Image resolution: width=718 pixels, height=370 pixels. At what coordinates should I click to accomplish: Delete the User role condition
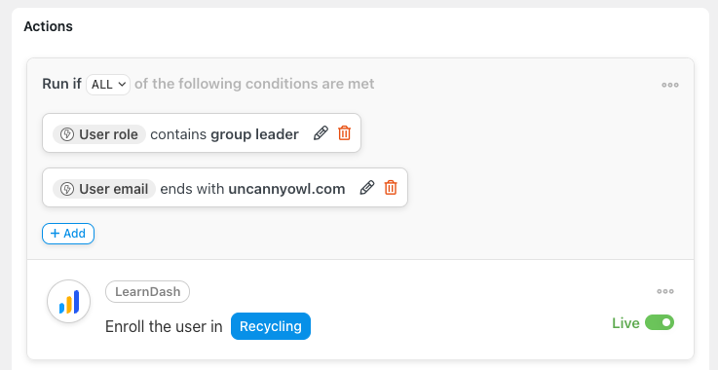click(x=344, y=133)
